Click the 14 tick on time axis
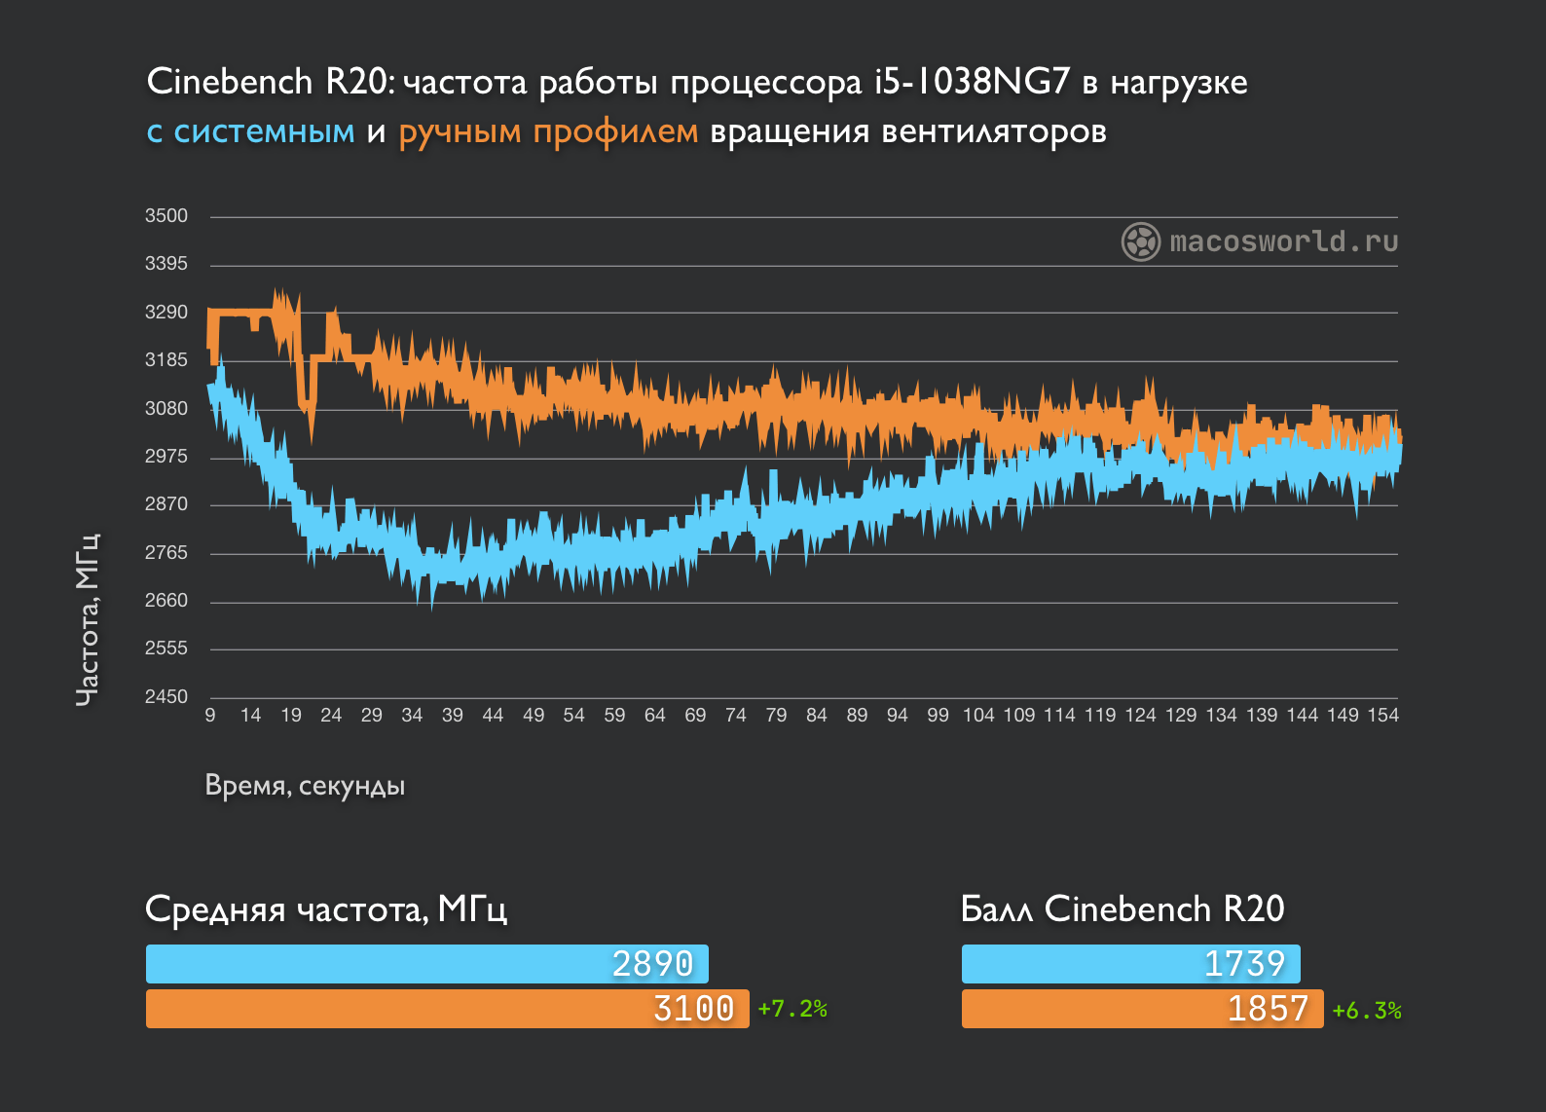This screenshot has height=1112, width=1546. 251,716
